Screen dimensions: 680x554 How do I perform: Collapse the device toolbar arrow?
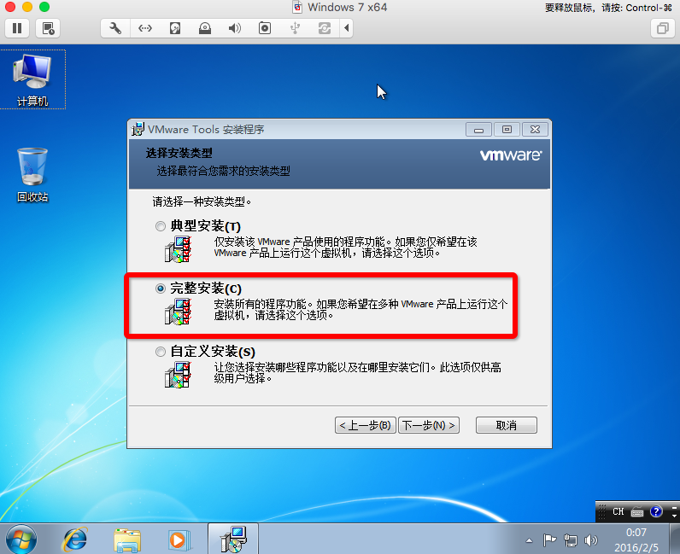(x=346, y=28)
